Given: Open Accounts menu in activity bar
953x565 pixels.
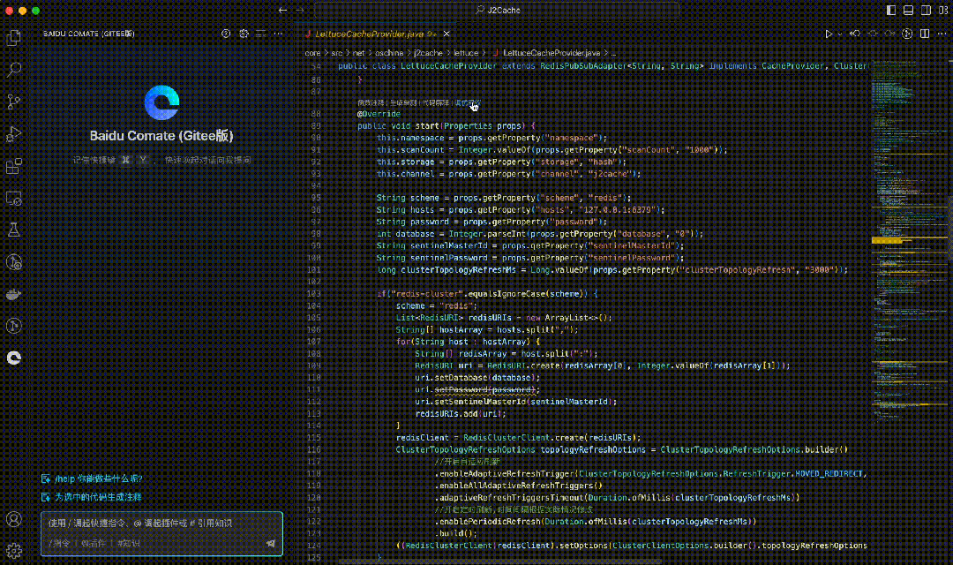Looking at the screenshot, I should [14, 519].
